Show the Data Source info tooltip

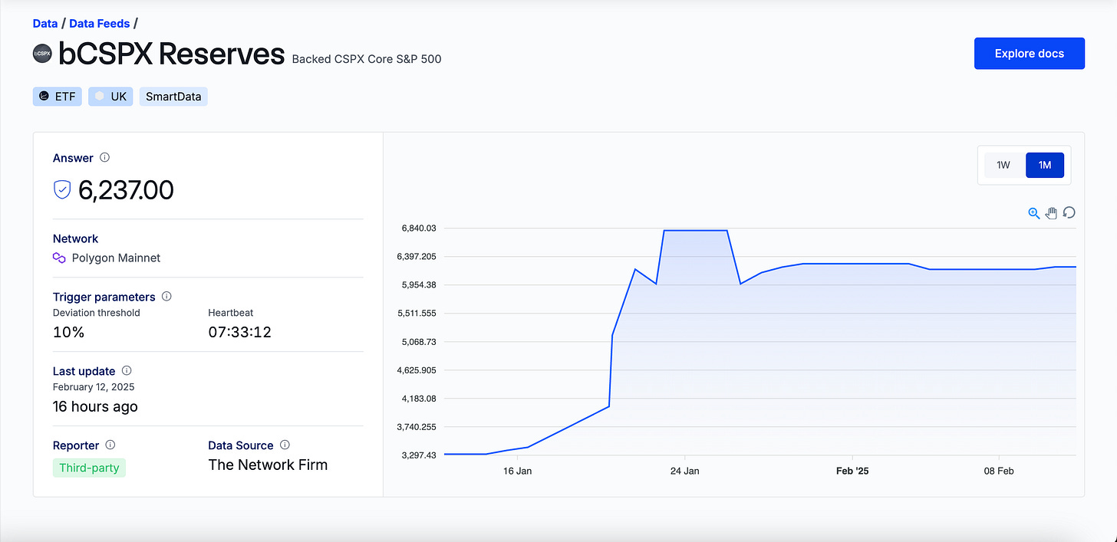point(285,445)
